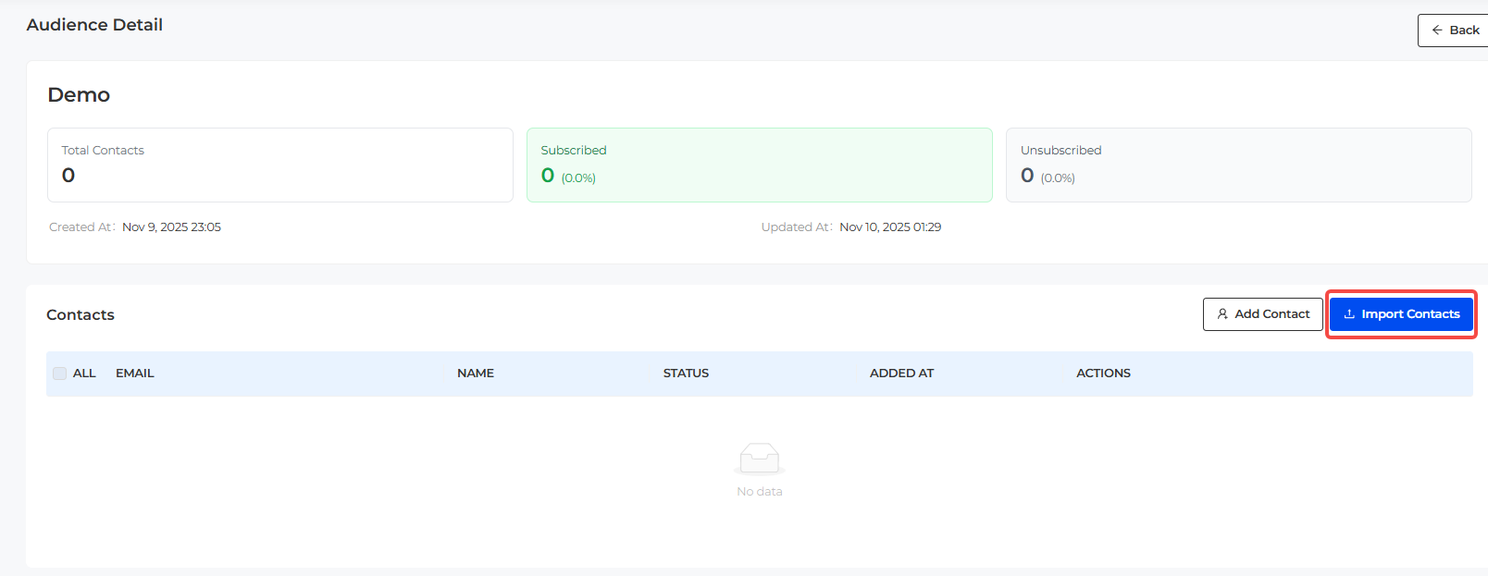This screenshot has width=1488, height=576.
Task: Select the Unsubscribed stats card
Action: pos(1237,165)
